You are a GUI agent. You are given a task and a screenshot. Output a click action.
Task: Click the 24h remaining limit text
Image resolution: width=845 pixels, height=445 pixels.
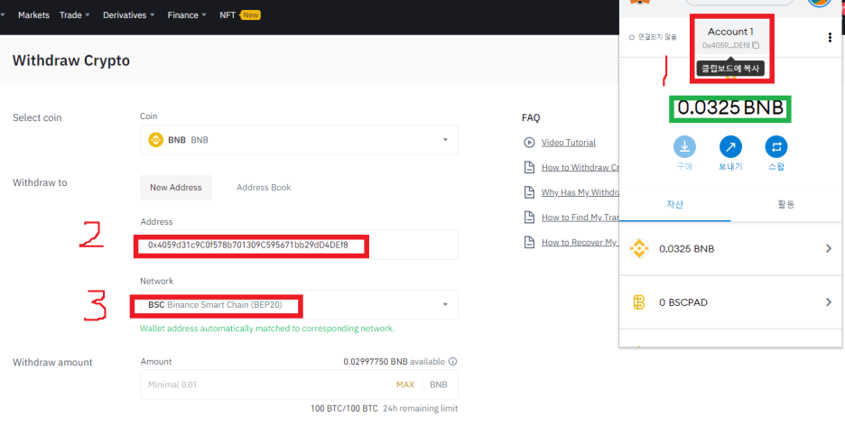421,408
